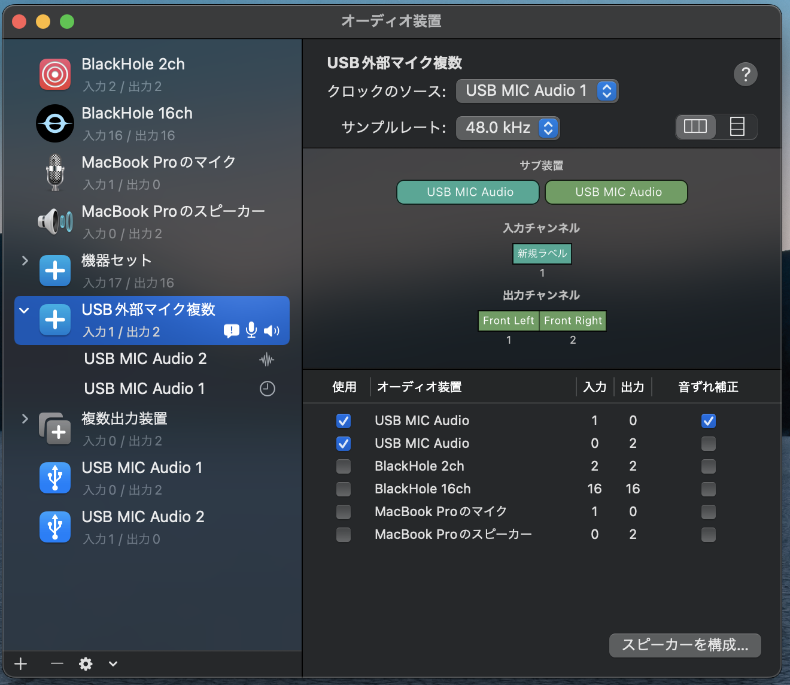Click the 複数出力装置 stacked plus icon
The height and width of the screenshot is (685, 790).
[55, 429]
